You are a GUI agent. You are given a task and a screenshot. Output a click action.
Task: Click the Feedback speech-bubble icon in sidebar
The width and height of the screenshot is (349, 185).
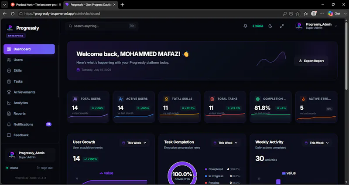(x=9, y=135)
